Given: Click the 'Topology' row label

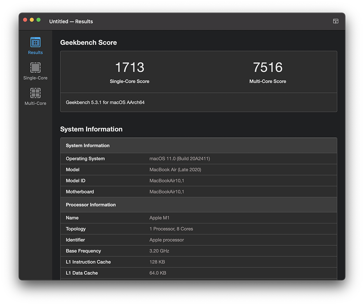Looking at the screenshot, I should click(76, 229).
